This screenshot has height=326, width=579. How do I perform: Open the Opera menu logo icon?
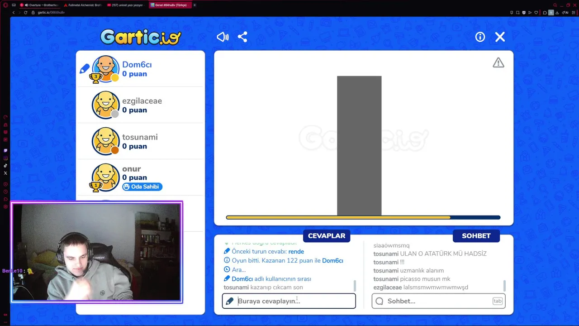pos(5,5)
